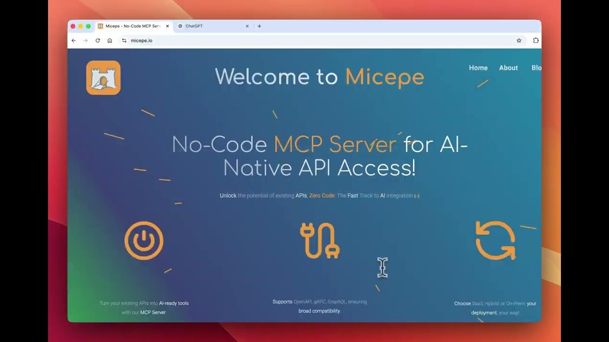Close the ChatGPT tab
Viewport: 609px width, 342px height.
coord(247,26)
